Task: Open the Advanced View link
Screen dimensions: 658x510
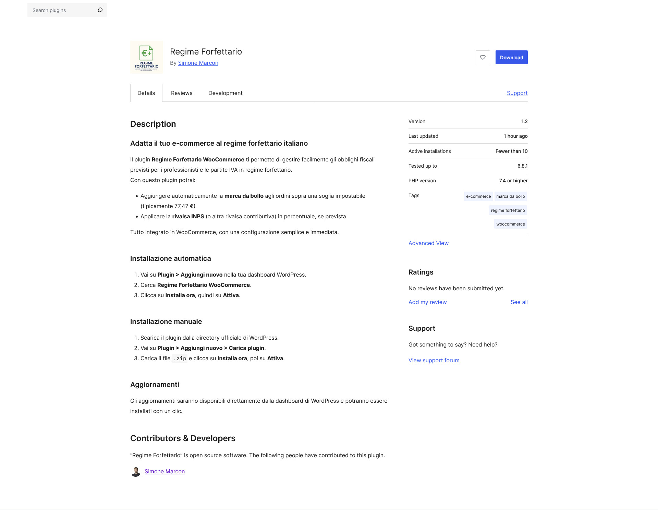Action: (428, 243)
